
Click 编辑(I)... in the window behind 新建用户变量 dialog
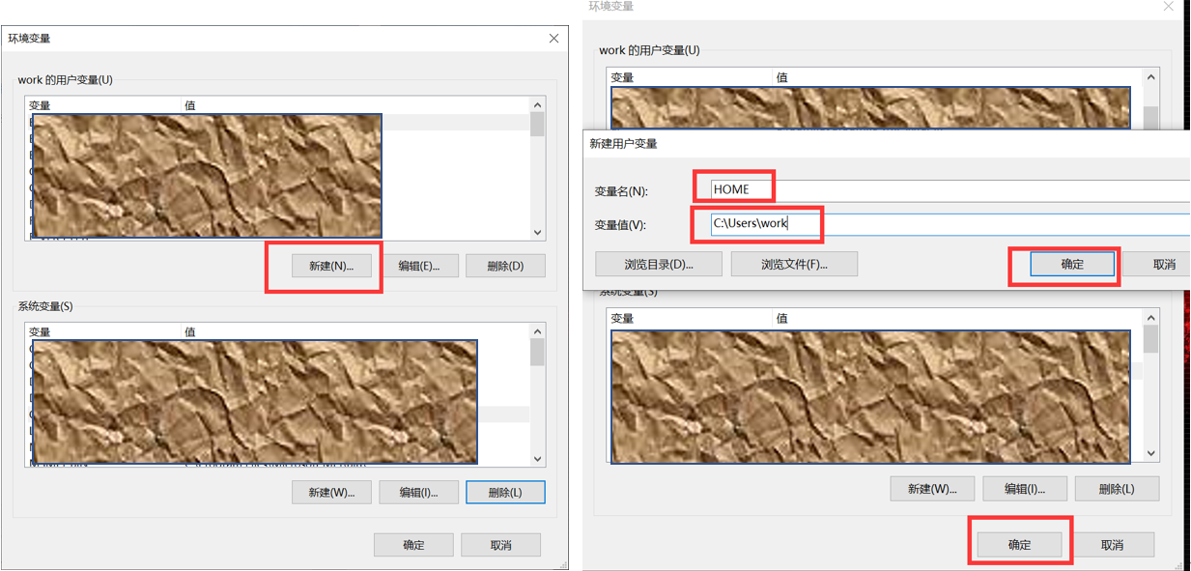(x=1026, y=489)
